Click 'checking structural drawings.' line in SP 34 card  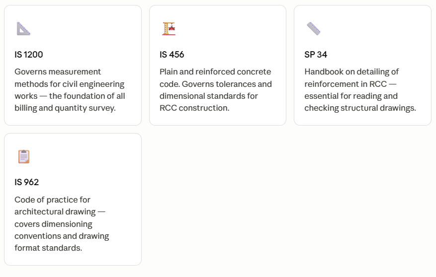(360, 108)
